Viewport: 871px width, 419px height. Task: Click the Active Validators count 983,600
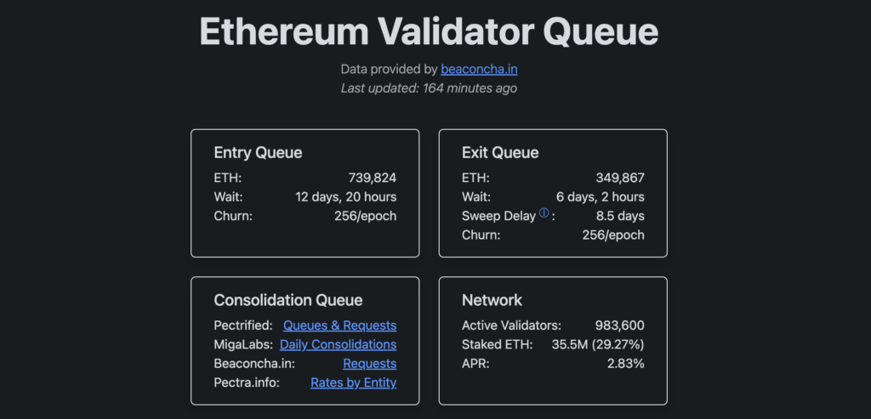tap(619, 326)
